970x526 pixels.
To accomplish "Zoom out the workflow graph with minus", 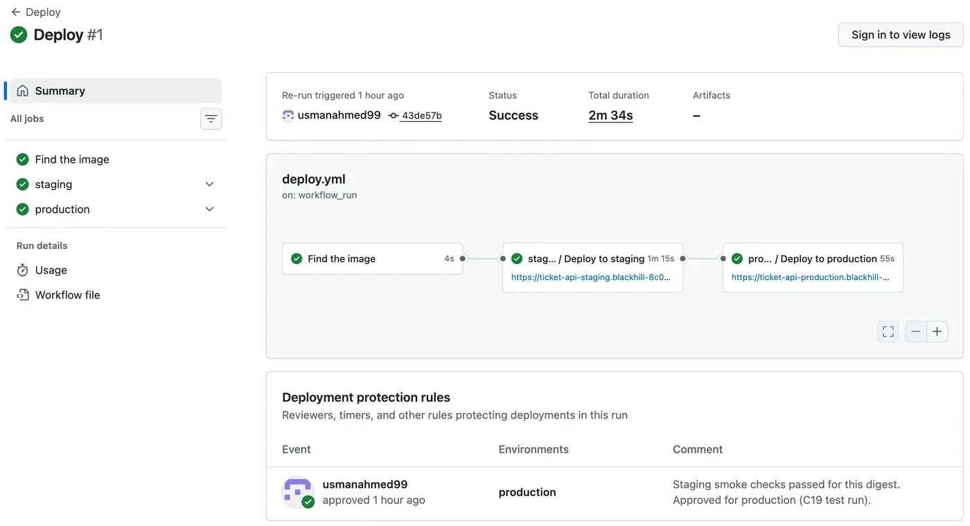I will coord(916,332).
